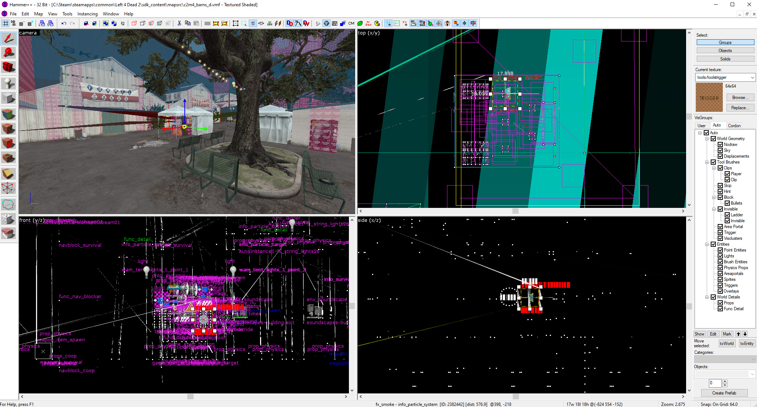Click the smaller grid icon

(22, 23)
